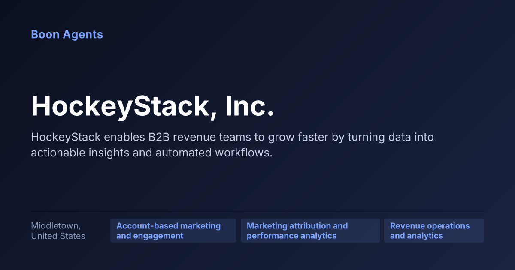
Task: Click the Middletown, United States location text
Action: pos(58,231)
